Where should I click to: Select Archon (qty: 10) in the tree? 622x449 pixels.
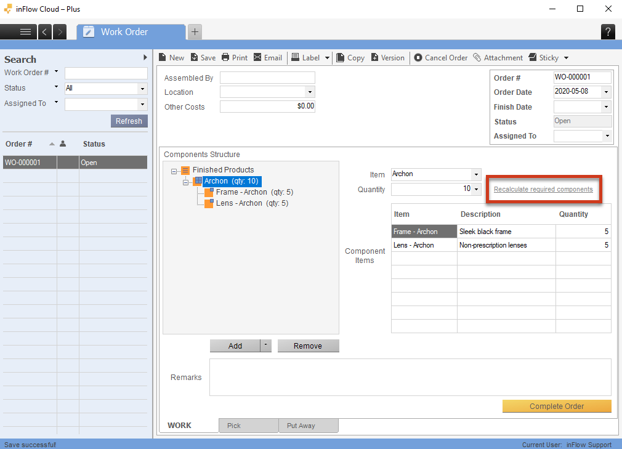[232, 181]
